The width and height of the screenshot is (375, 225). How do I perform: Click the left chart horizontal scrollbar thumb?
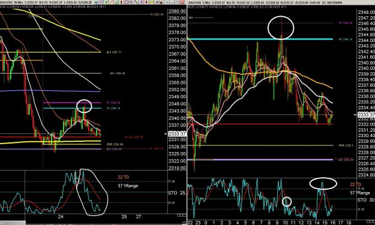click(13, 223)
